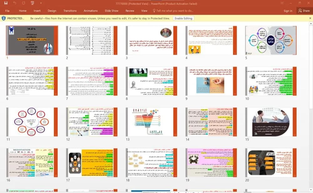
Task: Click the scroll down arrow of slide sorter
Action: (x=311, y=190)
